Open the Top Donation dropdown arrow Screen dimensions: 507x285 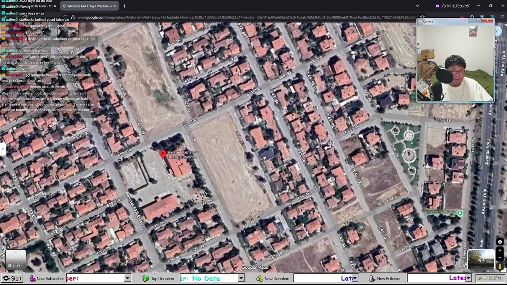[241, 279]
